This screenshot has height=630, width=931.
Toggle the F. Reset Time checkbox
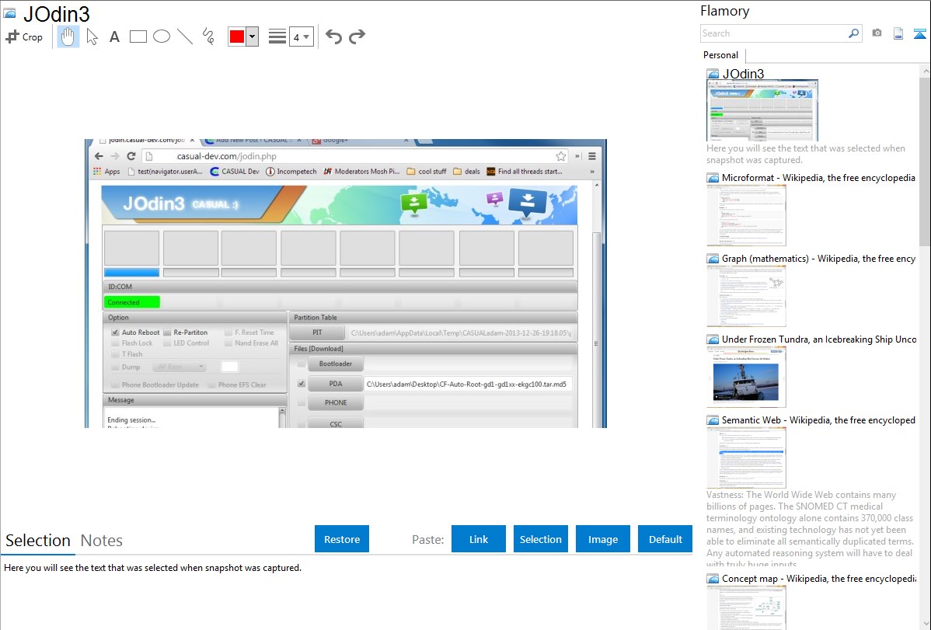coord(228,332)
